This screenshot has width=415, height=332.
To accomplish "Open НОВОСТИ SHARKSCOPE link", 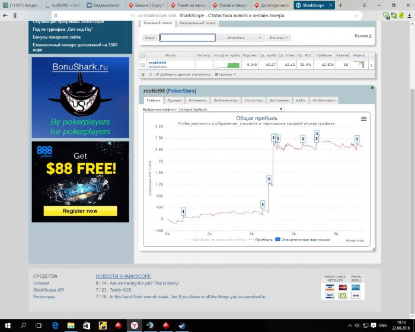I will coord(123,276).
